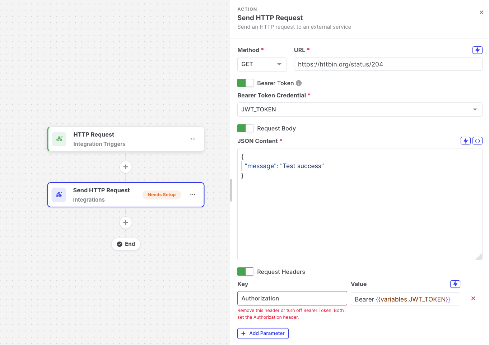Click the info icon next to Bearer Token
The height and width of the screenshot is (345, 489).
pos(299,83)
